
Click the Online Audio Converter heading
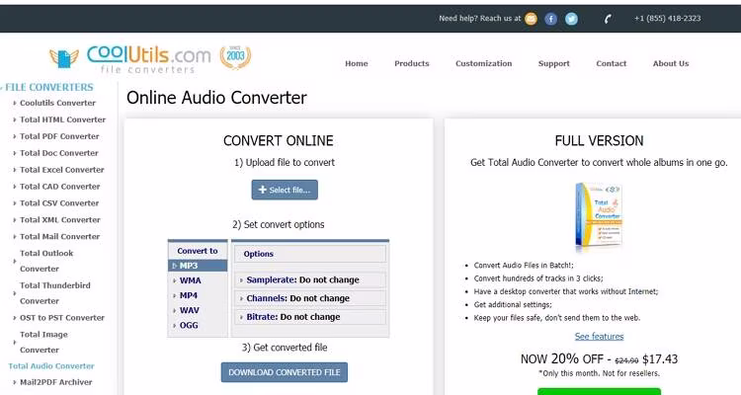(216, 98)
